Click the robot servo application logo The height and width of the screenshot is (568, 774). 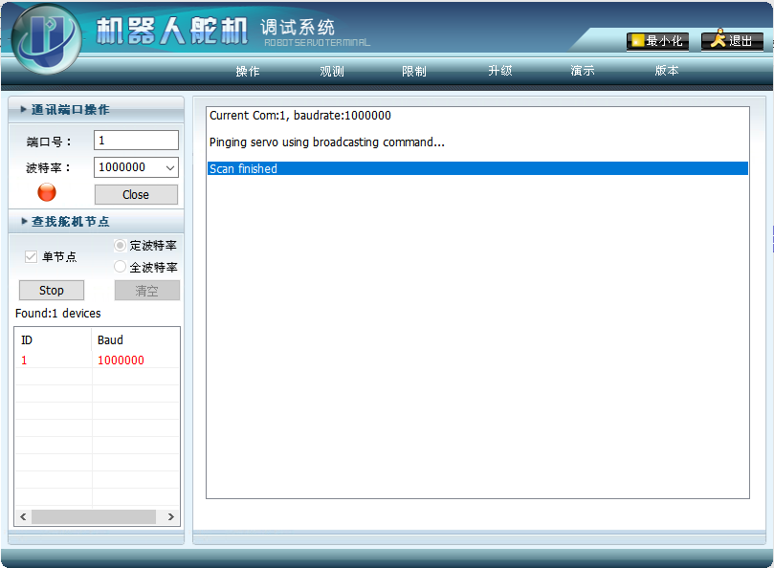(45, 38)
